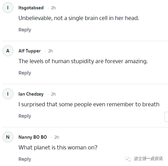The width and height of the screenshot is (168, 166).
Task: Open Ian Chedzey's username link
Action: pyautogui.click(x=31, y=94)
